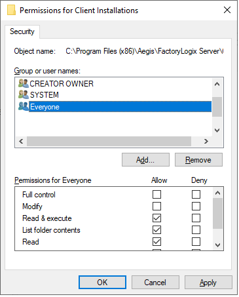Click up arrow of permissions list scrollbar
Screen dimensions: 239x297
pos(217,193)
